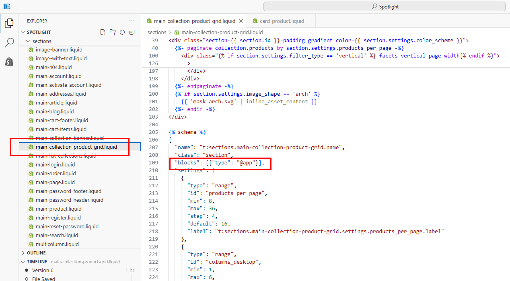510x281 pixels.
Task: Click the New Folder icon in explorer
Action: tap(113, 32)
